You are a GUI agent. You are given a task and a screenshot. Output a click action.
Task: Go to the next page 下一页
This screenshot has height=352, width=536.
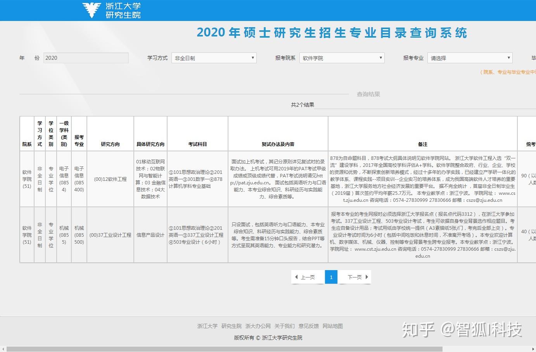click(x=354, y=277)
